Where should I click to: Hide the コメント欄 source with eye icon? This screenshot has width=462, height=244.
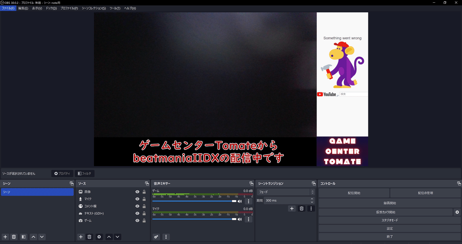coord(137,206)
